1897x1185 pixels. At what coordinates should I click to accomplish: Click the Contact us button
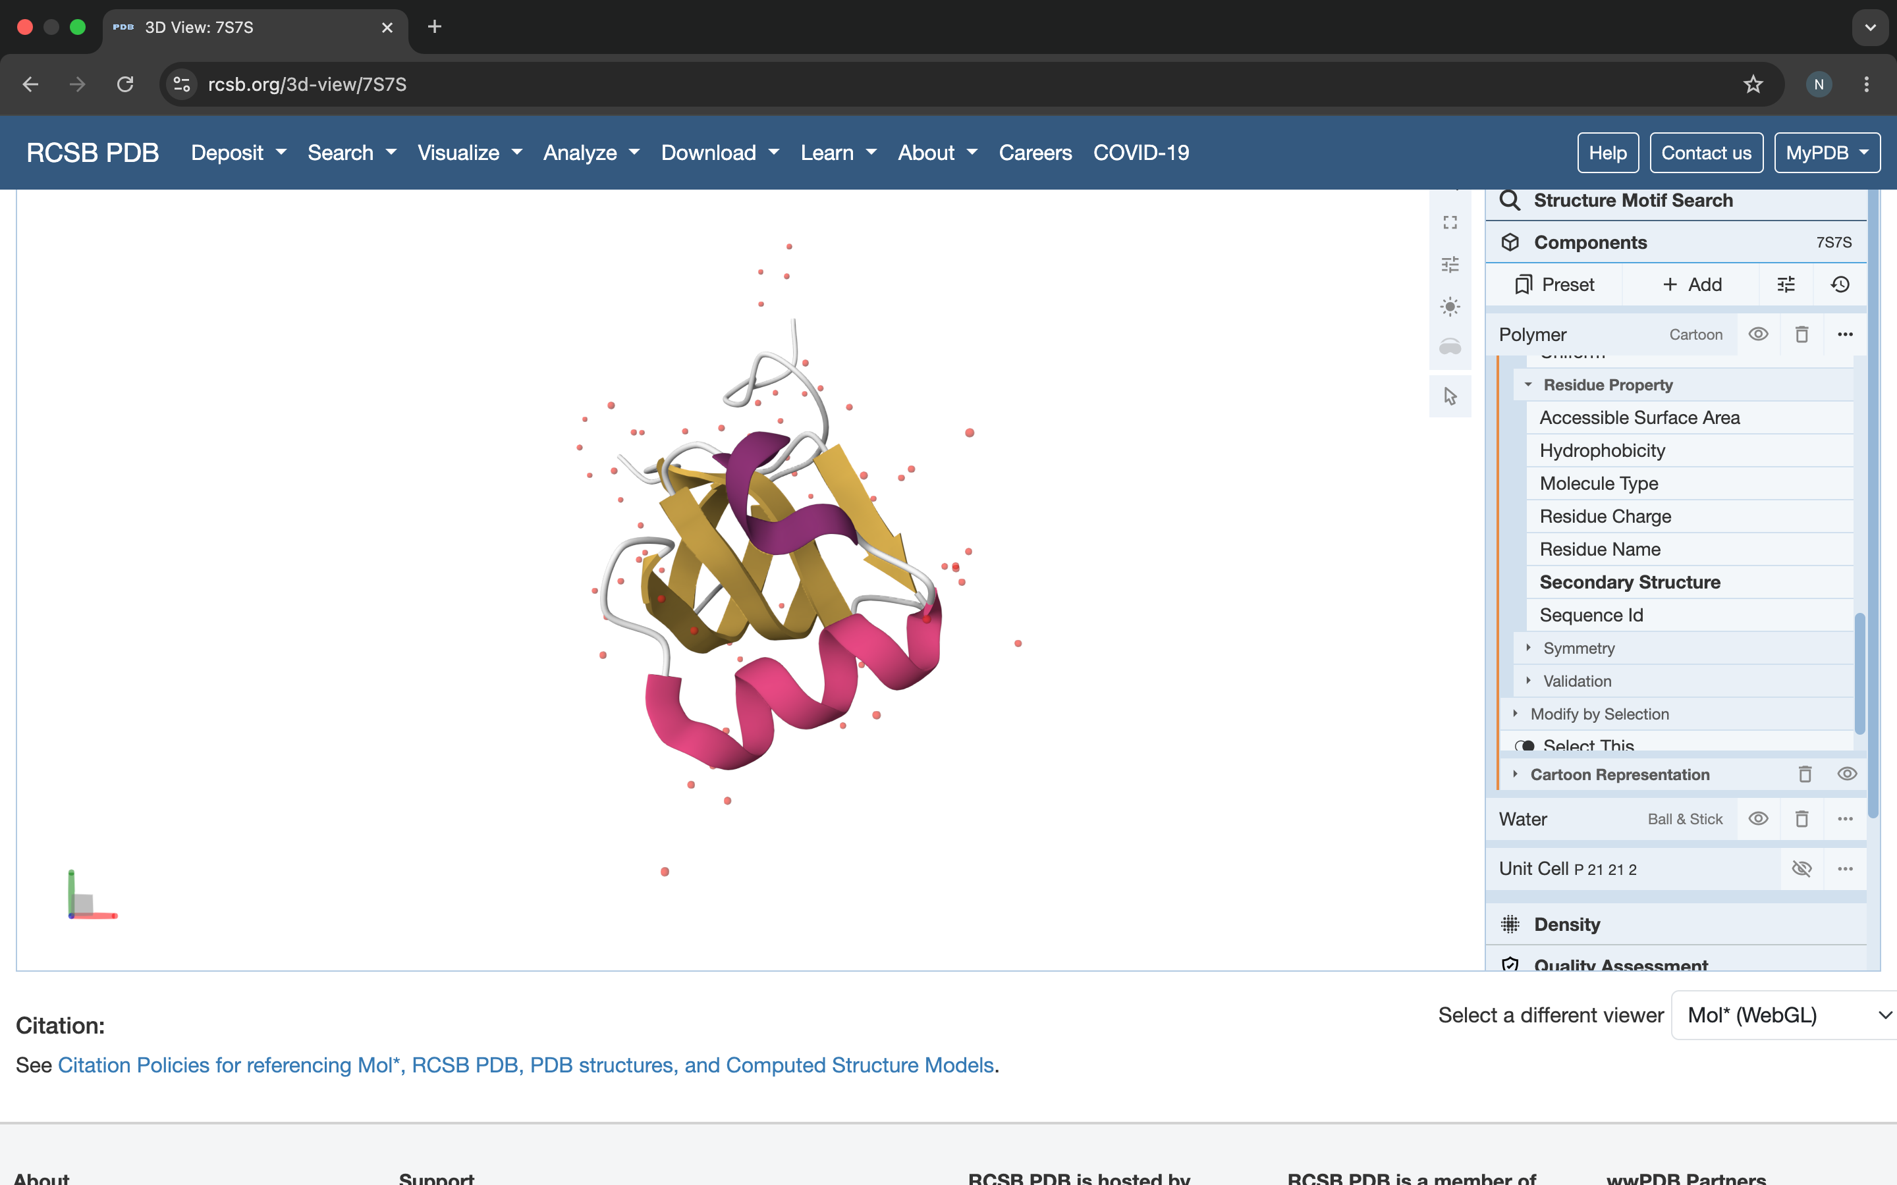pyautogui.click(x=1706, y=153)
